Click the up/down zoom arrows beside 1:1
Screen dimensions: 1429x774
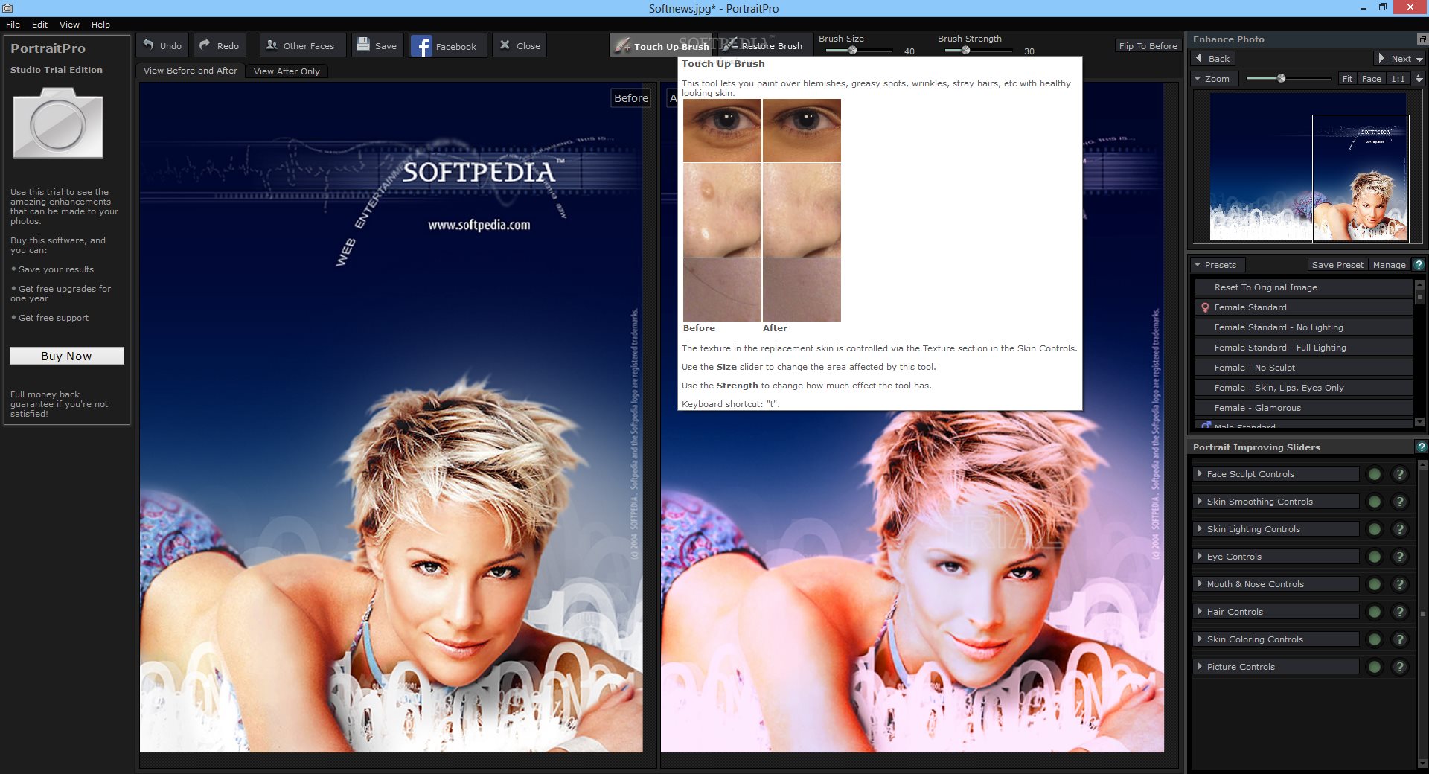pos(1419,78)
